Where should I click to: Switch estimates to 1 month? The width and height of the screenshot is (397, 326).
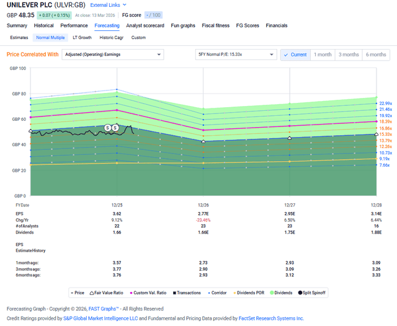pyautogui.click(x=323, y=55)
